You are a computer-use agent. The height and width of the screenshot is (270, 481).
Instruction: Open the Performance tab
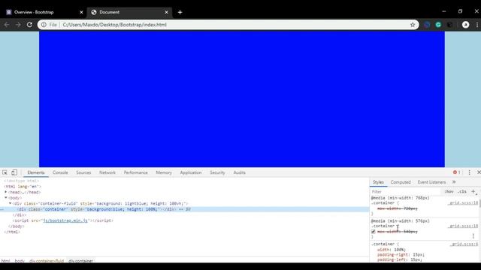(135, 172)
